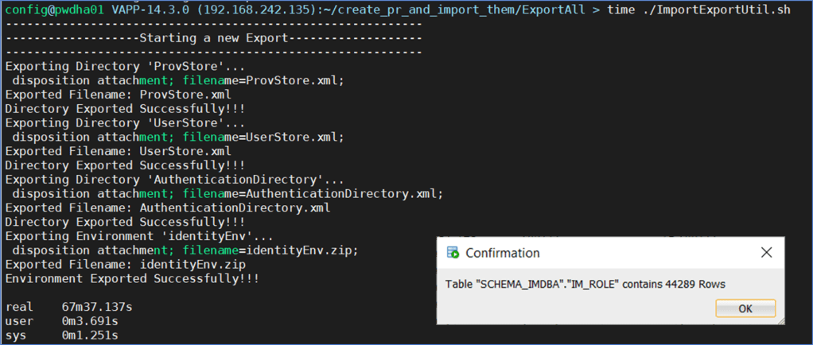Image resolution: width=813 pixels, height=345 pixels.
Task: Click the Exported Filename: identityEnv.zip line
Action: pos(125,265)
